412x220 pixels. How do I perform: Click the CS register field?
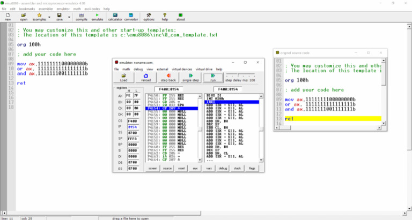point(133,121)
